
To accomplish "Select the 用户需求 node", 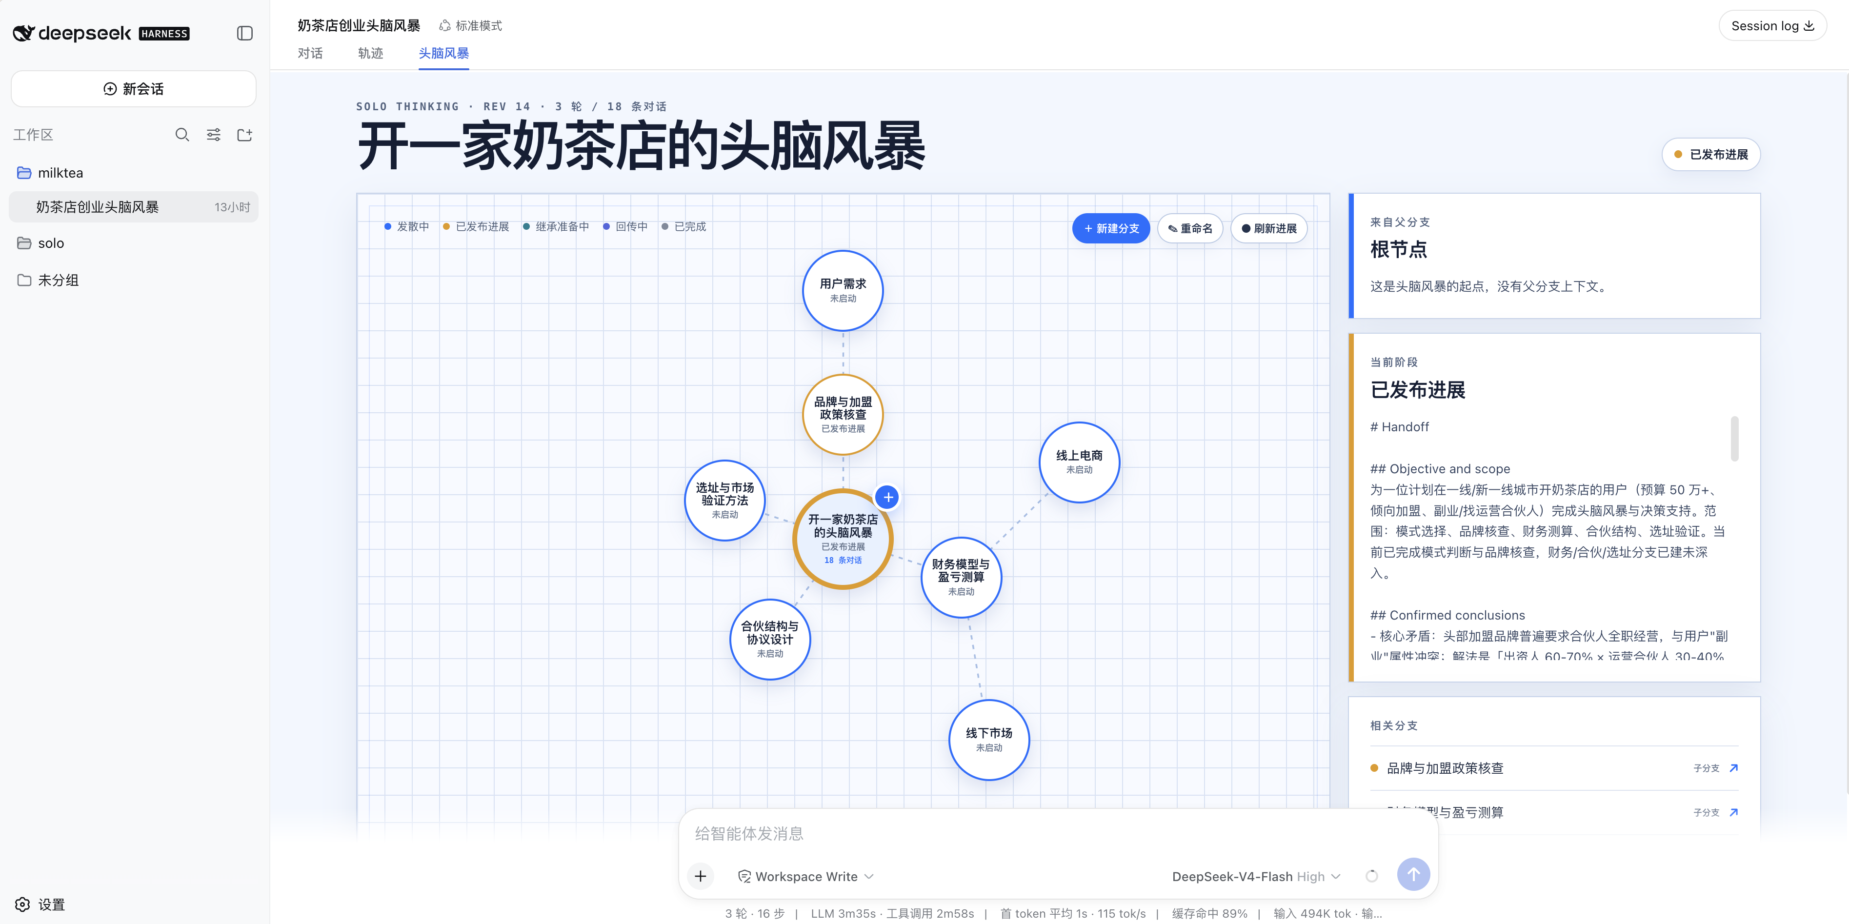I will 843,290.
